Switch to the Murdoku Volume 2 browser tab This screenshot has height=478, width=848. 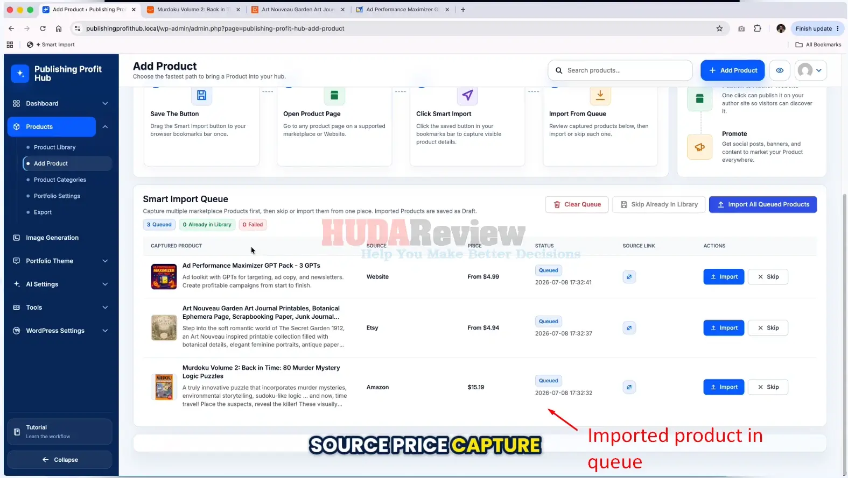coord(193,9)
